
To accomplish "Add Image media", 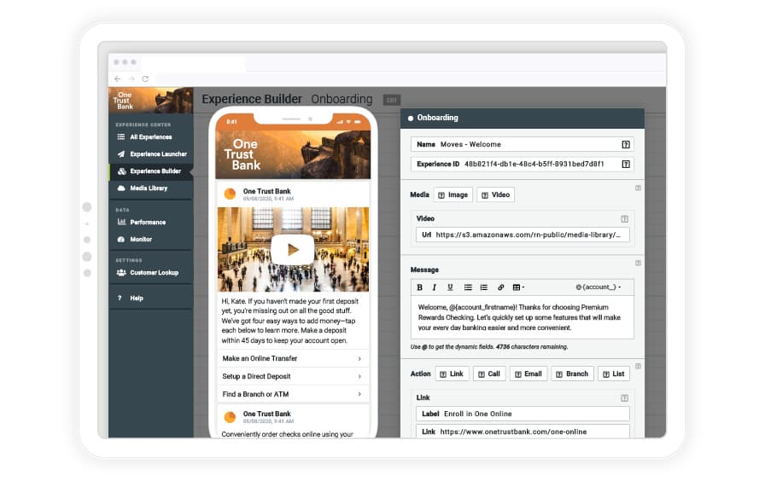I will pos(453,195).
